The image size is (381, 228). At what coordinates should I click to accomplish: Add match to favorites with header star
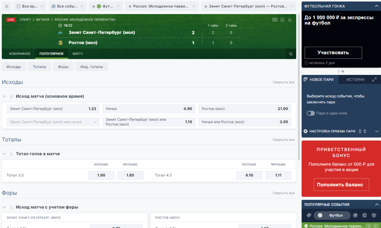tap(289, 20)
